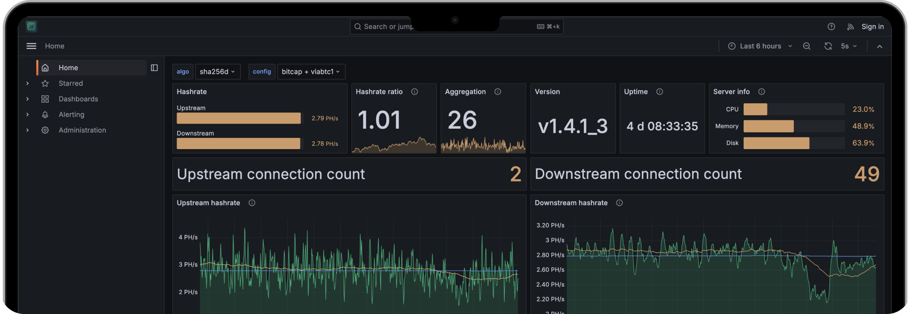Refresh the dashboard with refresh icon
This screenshot has height=314, width=911.
tap(828, 46)
